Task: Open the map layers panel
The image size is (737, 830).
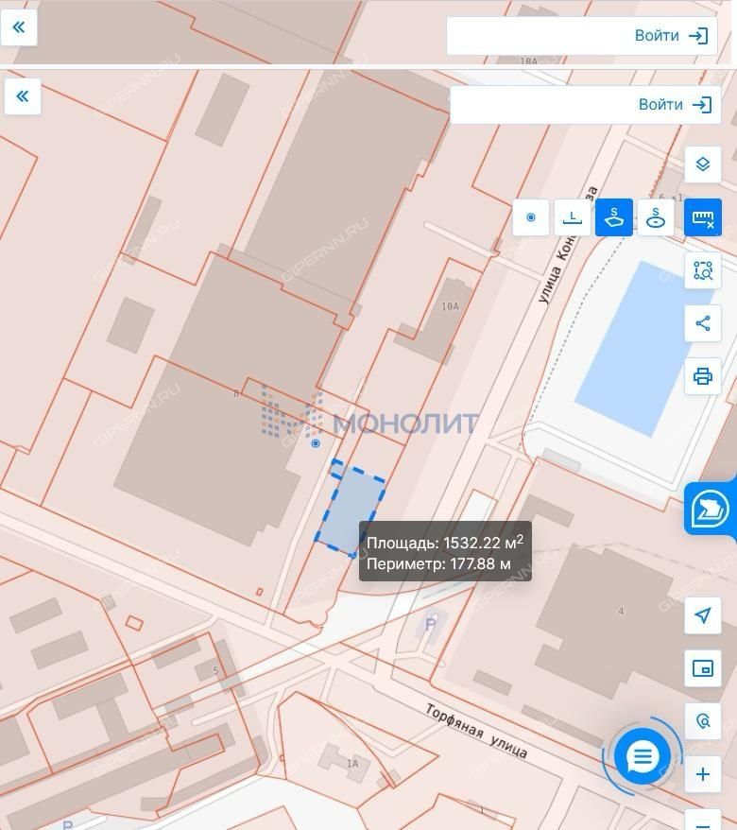Action: (702, 164)
